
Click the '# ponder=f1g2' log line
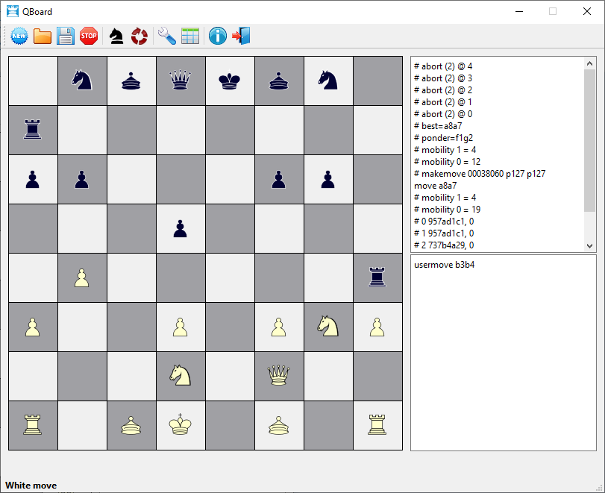(x=443, y=138)
